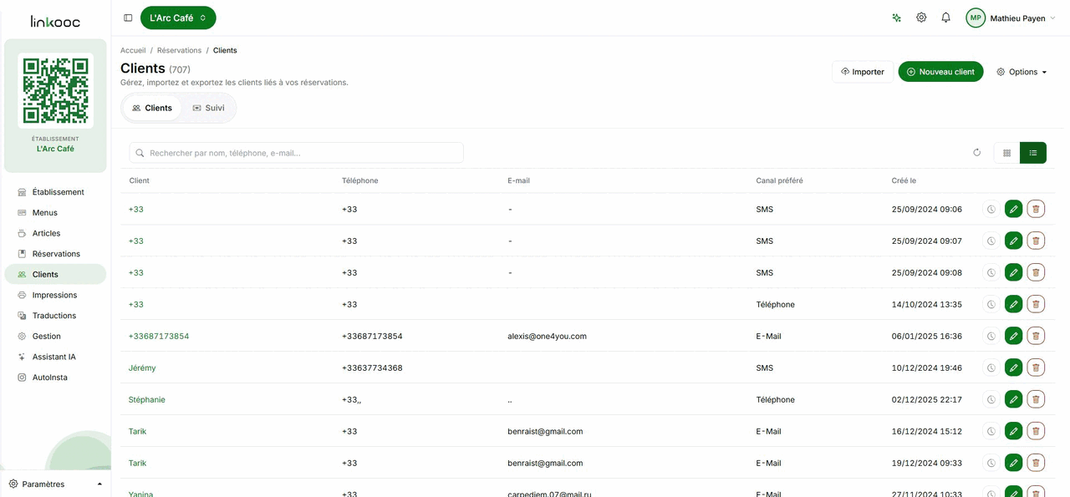The width and height of the screenshot is (1070, 497).
Task: Go to Réservations breadcrumb
Action: tap(179, 50)
